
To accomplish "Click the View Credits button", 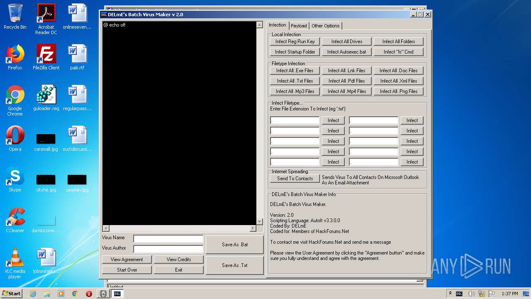I will point(179,260).
